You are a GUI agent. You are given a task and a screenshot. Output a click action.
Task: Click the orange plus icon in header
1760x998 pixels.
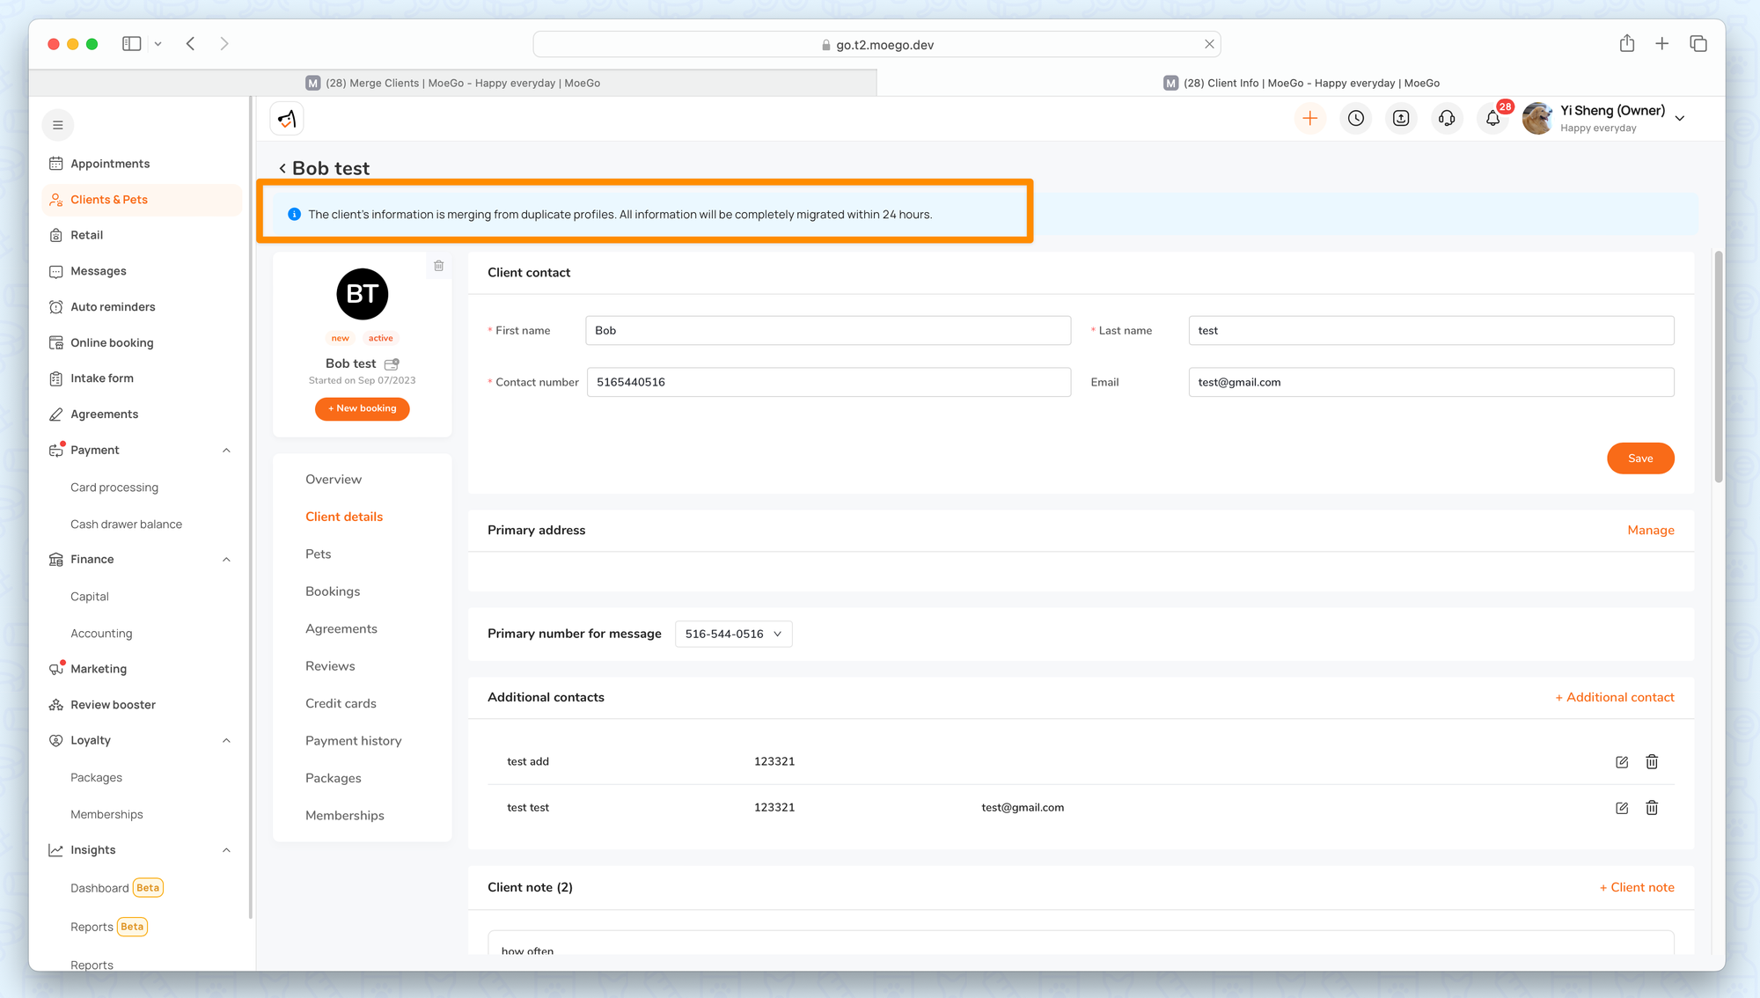[1309, 118]
